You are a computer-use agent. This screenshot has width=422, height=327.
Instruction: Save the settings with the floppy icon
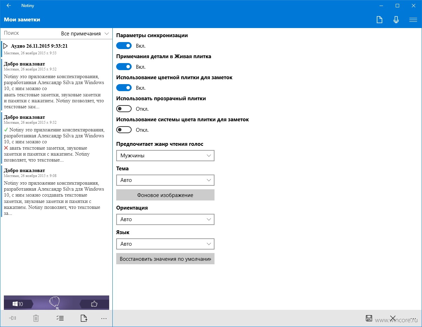[x=369, y=318]
